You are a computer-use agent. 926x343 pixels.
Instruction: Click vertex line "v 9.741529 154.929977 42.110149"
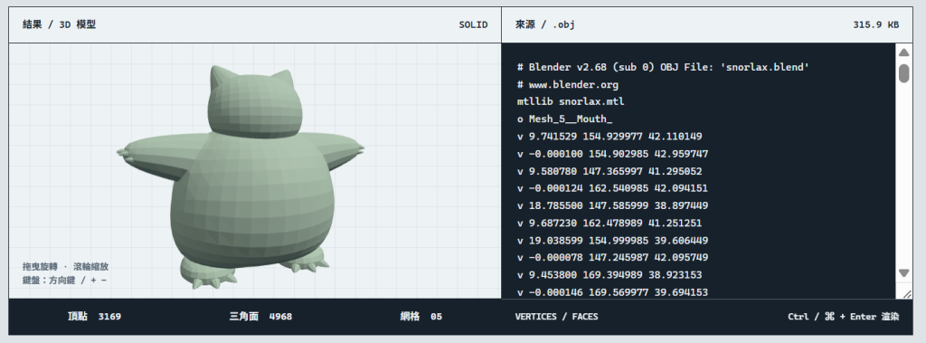(609, 137)
